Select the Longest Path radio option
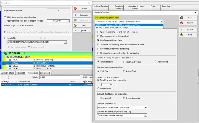This screenshot has width=199, height=123. 98,88
